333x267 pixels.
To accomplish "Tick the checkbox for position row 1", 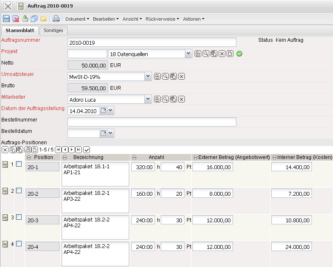I will 19,164.
